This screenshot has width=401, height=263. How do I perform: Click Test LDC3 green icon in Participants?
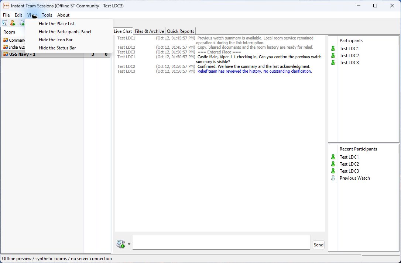(x=333, y=62)
